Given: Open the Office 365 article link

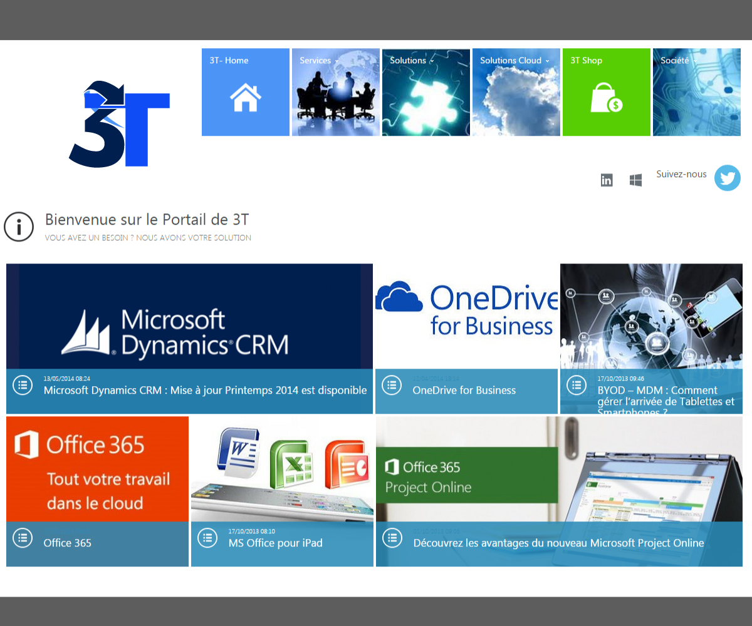Looking at the screenshot, I should click(x=67, y=543).
